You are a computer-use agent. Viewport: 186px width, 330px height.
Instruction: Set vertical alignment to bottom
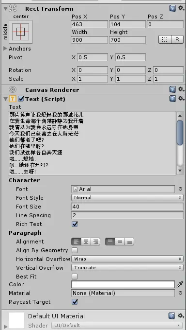(x=129, y=242)
